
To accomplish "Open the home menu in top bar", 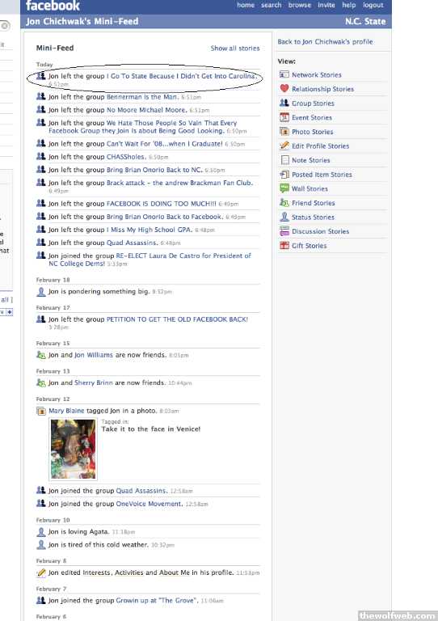I will pyautogui.click(x=246, y=5).
